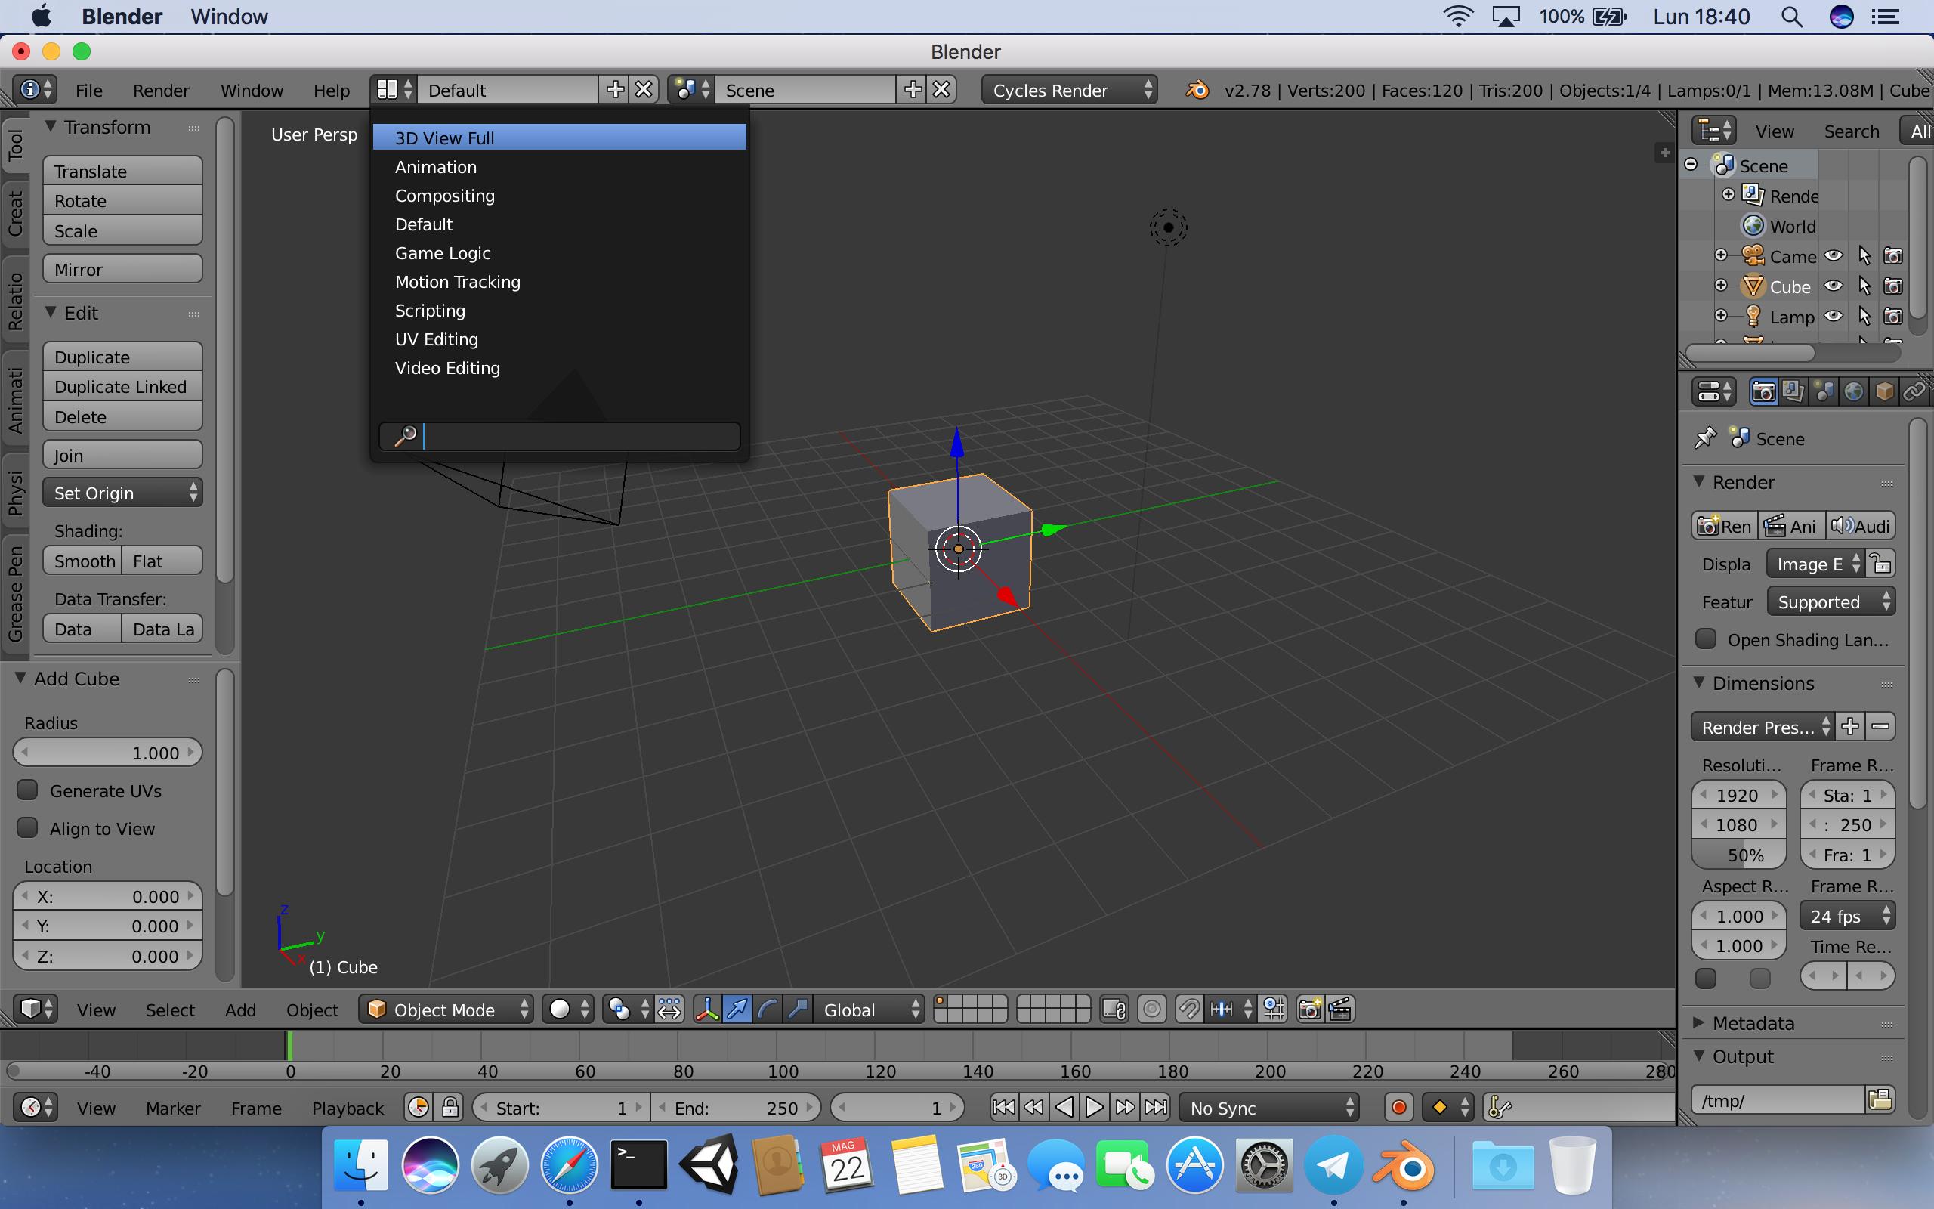Select the rotate manipulator arc icon
This screenshot has width=1934, height=1209.
pos(768,1009)
